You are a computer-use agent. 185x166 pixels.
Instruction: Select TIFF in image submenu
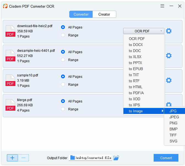pyautogui.click(x=175, y=135)
